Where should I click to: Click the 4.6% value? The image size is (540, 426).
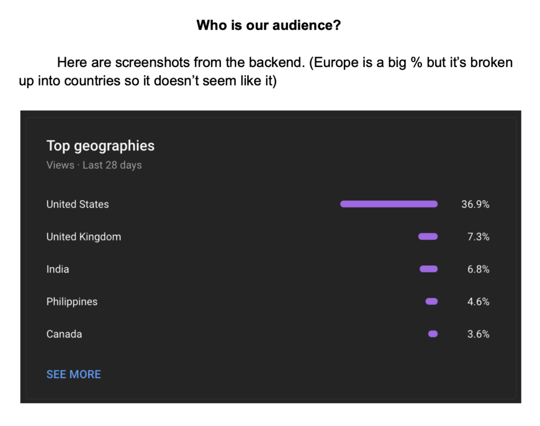point(478,302)
